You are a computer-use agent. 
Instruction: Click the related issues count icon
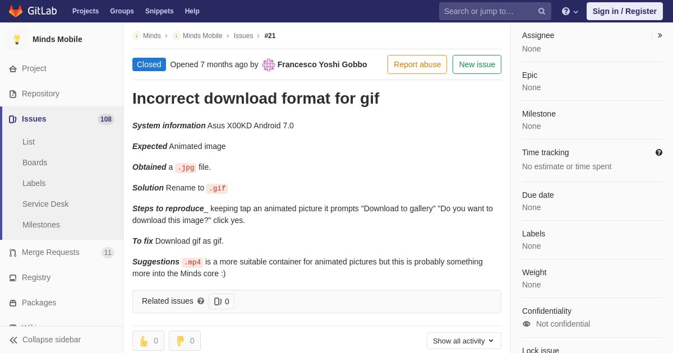click(x=218, y=301)
